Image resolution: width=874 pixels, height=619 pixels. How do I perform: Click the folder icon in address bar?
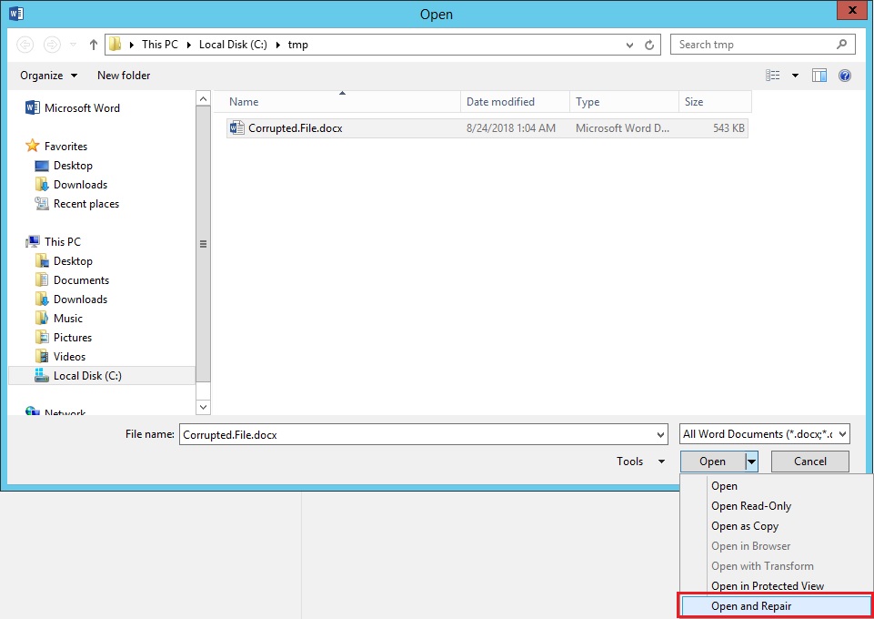pos(116,44)
